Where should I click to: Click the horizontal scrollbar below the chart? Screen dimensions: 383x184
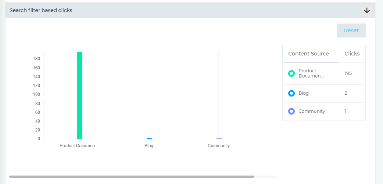(x=132, y=177)
